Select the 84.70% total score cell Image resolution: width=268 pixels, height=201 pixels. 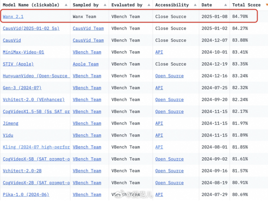[x=240, y=16]
